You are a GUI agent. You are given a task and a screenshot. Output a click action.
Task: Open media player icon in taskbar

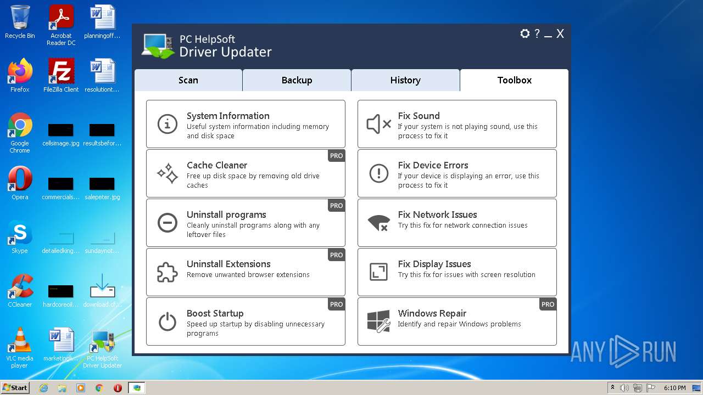coord(81,388)
